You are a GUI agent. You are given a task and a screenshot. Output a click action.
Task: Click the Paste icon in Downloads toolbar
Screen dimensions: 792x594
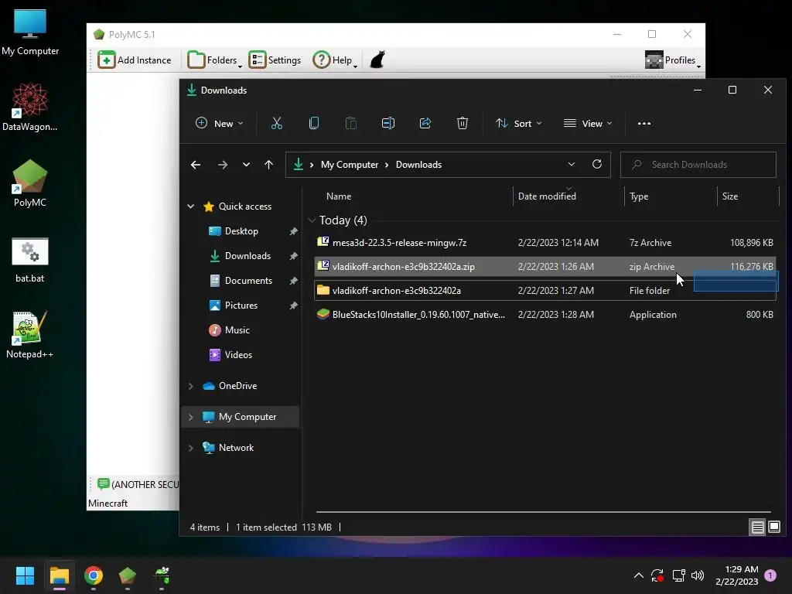[351, 123]
